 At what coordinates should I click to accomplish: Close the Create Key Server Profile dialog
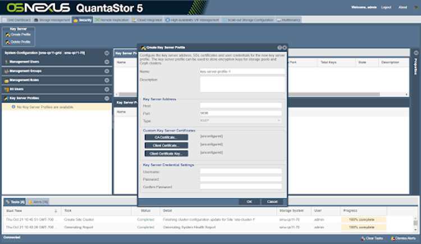coord(285,48)
